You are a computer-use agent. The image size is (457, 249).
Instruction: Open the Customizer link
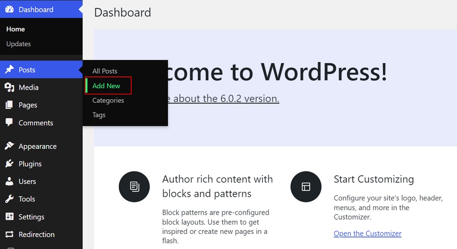(x=367, y=233)
